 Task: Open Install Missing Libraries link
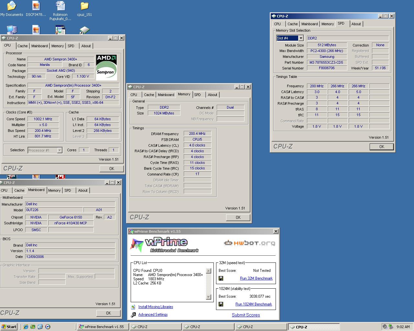pyautogui.click(x=156, y=307)
